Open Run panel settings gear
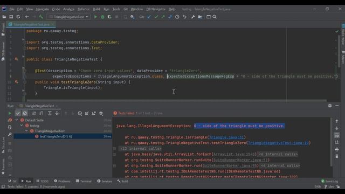Viewport: 345px width, 194px height. (x=330, y=106)
